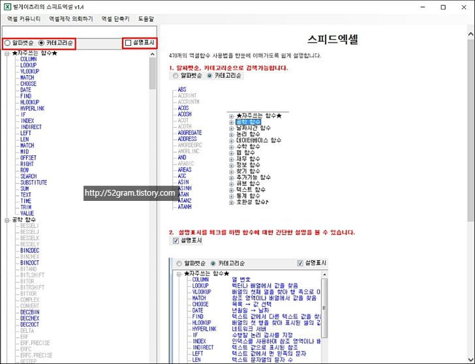The height and width of the screenshot is (364, 475).
Task: Select BIN2DEC function in left tree
Action: click(x=30, y=250)
